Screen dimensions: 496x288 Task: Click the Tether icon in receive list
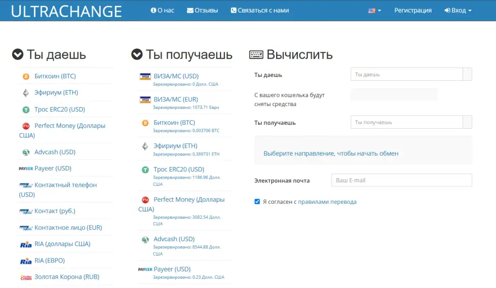[x=145, y=170]
